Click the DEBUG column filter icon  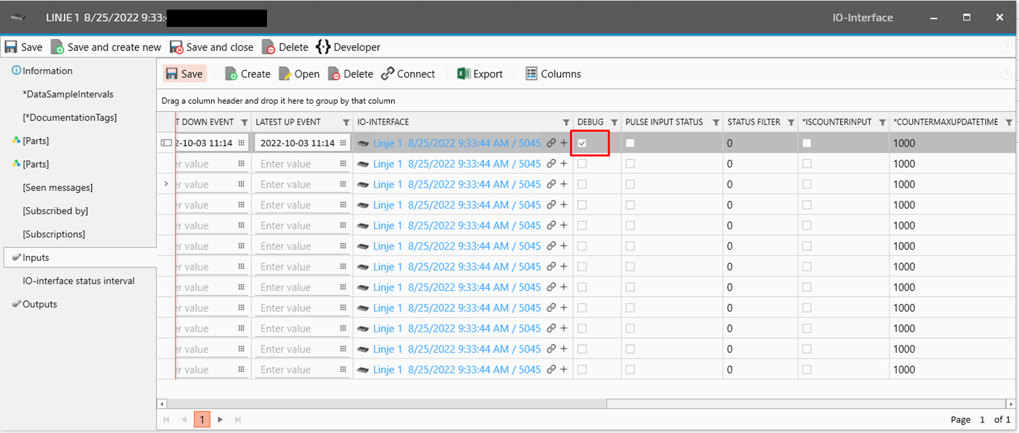click(614, 122)
